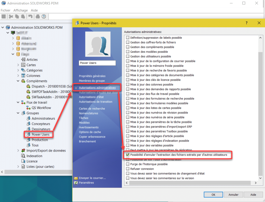Screen dimensions: 265x202
Task: Click Envoyer le courrier envelope icon
Action: pos(76,178)
